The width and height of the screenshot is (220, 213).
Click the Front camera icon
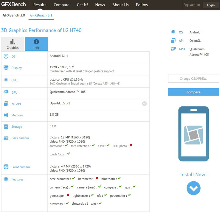(6, 167)
